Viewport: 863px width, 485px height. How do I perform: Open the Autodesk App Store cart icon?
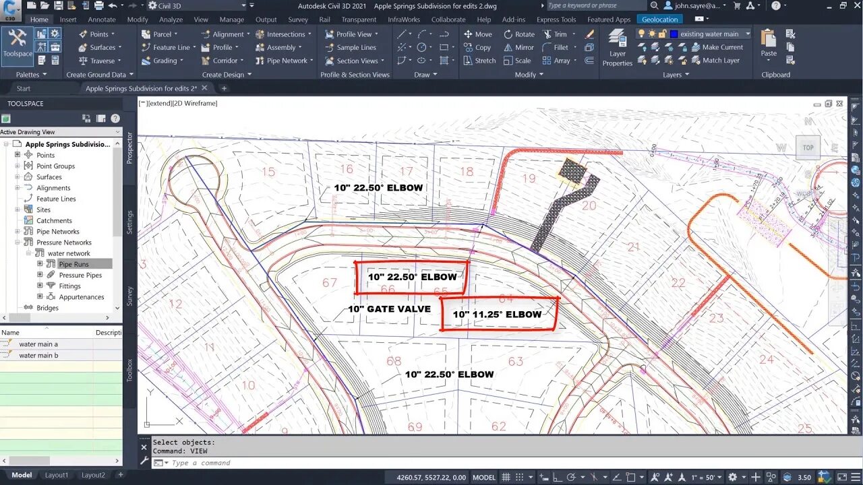click(738, 5)
